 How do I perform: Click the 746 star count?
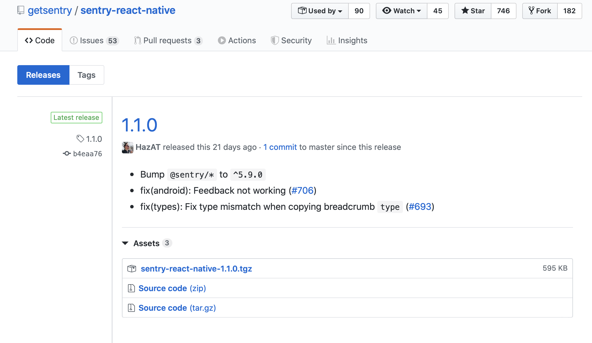(503, 11)
